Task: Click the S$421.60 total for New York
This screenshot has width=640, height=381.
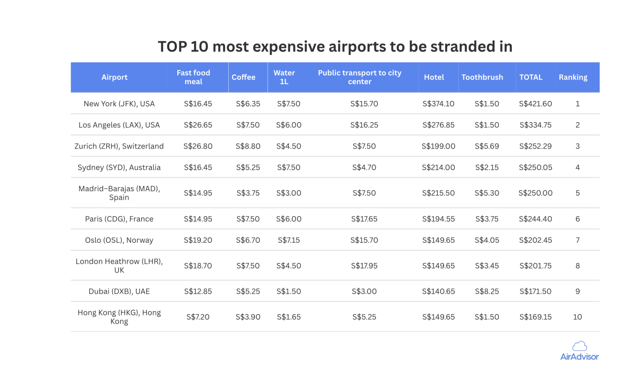Action: point(535,104)
